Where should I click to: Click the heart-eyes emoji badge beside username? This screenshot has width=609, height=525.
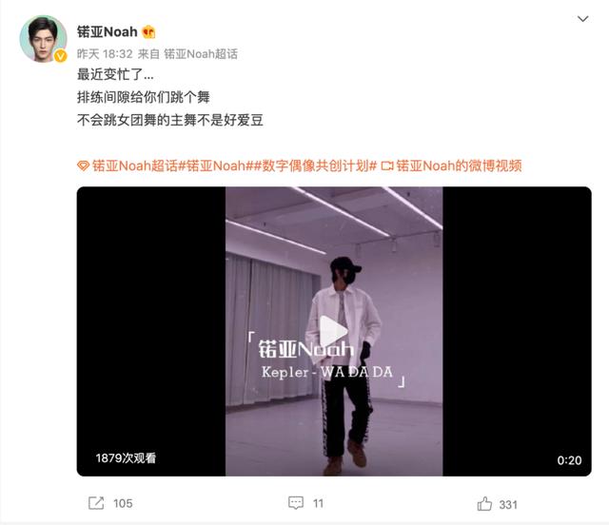148,31
